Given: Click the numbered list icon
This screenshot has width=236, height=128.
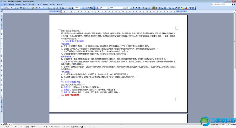Looking at the screenshot, I should click(x=170, y=8).
